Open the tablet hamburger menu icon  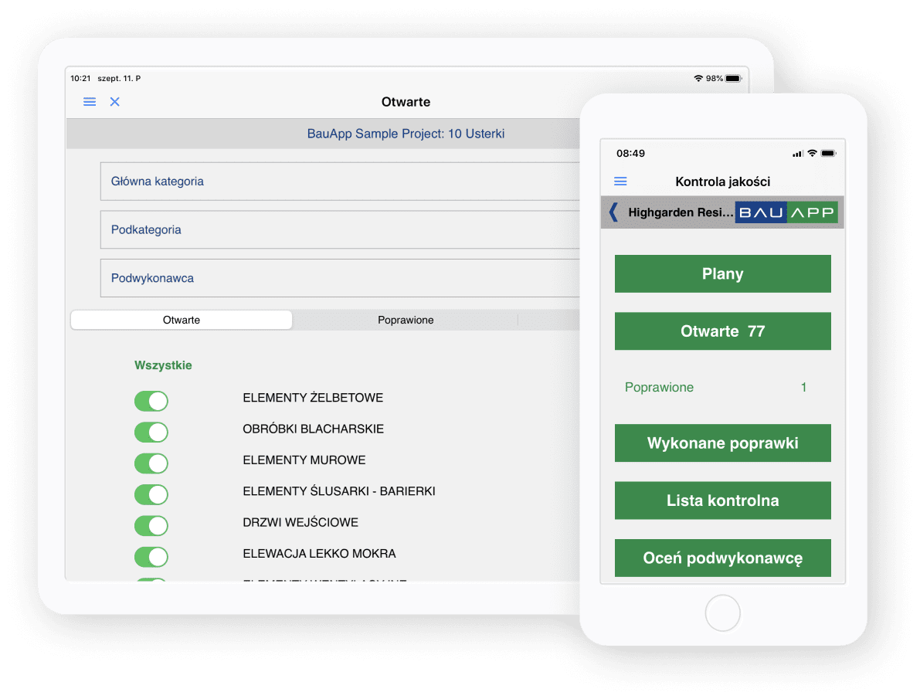tap(90, 101)
